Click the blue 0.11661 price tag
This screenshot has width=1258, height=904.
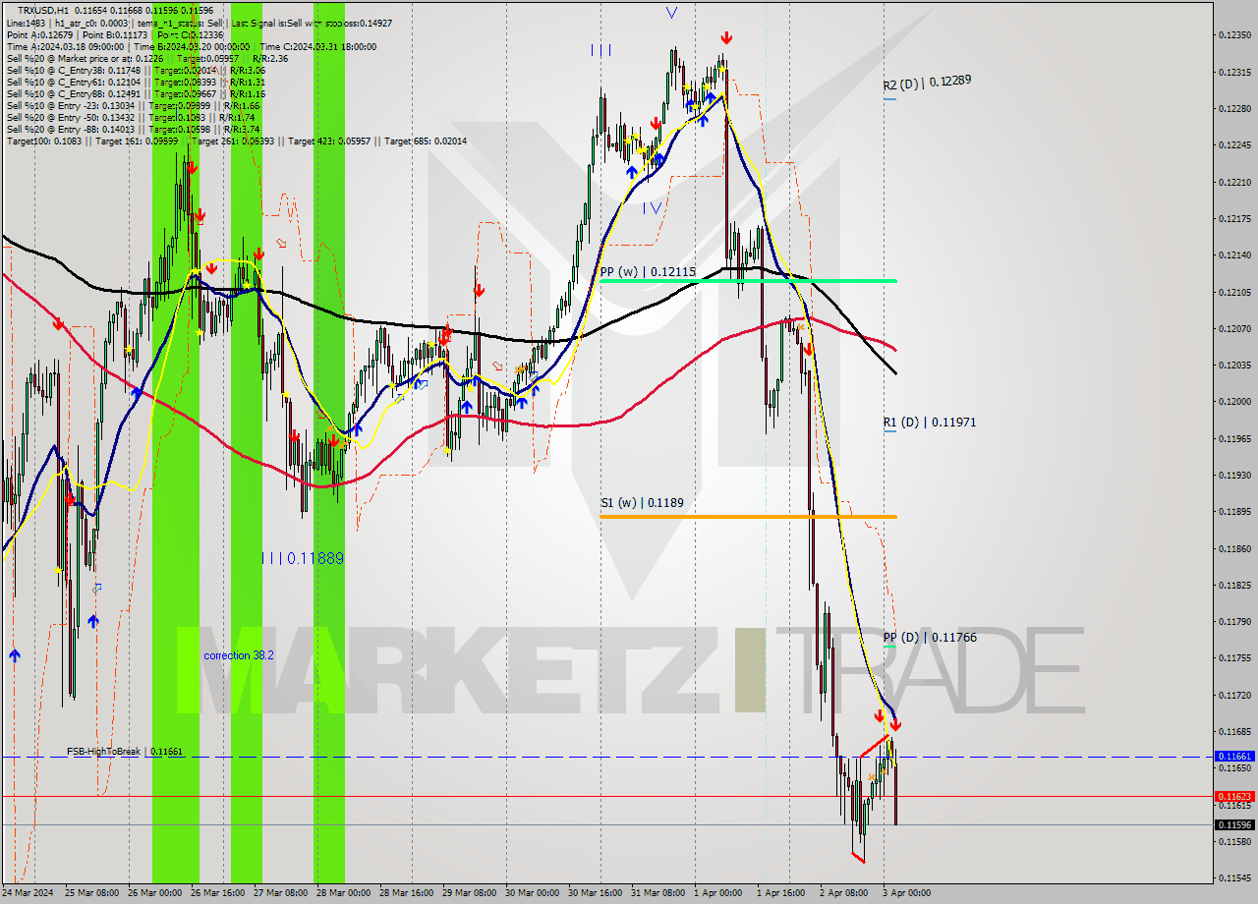1234,757
